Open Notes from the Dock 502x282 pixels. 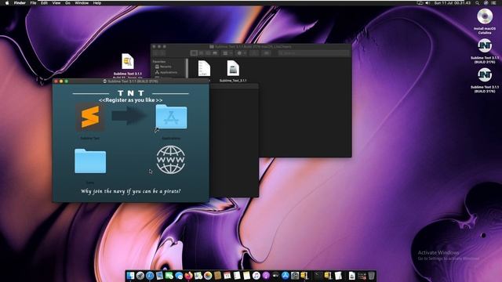pos(246,275)
